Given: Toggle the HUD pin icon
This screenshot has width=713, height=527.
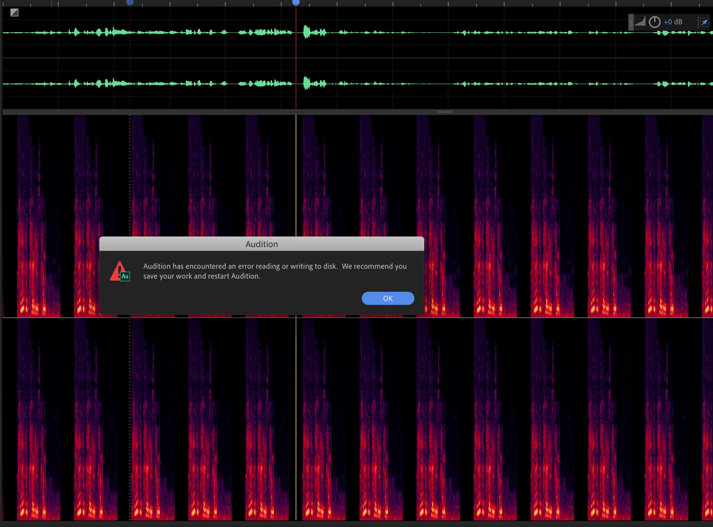Looking at the screenshot, I should coord(704,22).
